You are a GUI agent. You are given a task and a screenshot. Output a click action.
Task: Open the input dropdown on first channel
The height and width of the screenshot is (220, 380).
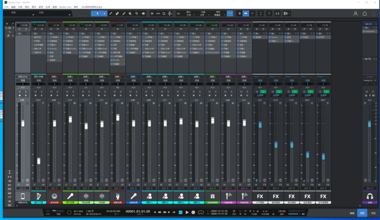point(23,76)
